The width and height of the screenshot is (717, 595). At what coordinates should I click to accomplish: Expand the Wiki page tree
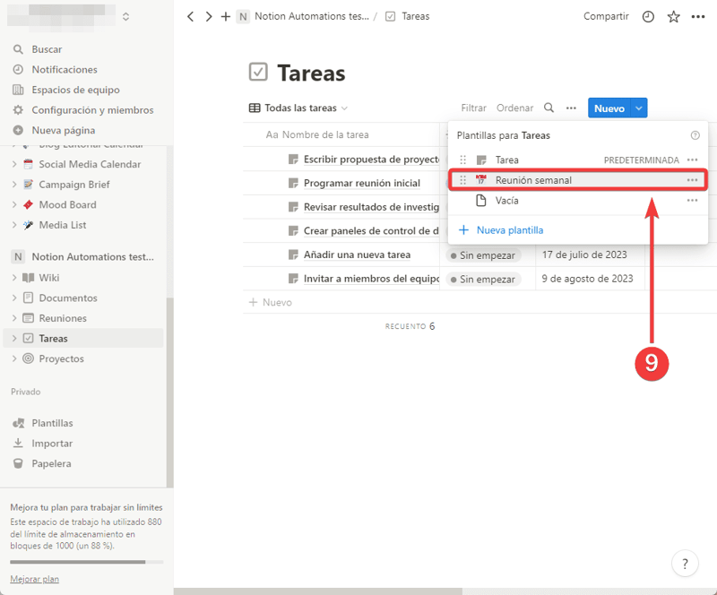pyautogui.click(x=14, y=278)
